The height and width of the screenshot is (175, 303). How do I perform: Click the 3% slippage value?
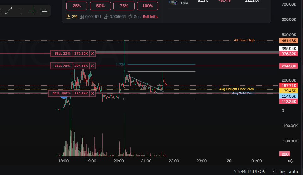pos(74,17)
